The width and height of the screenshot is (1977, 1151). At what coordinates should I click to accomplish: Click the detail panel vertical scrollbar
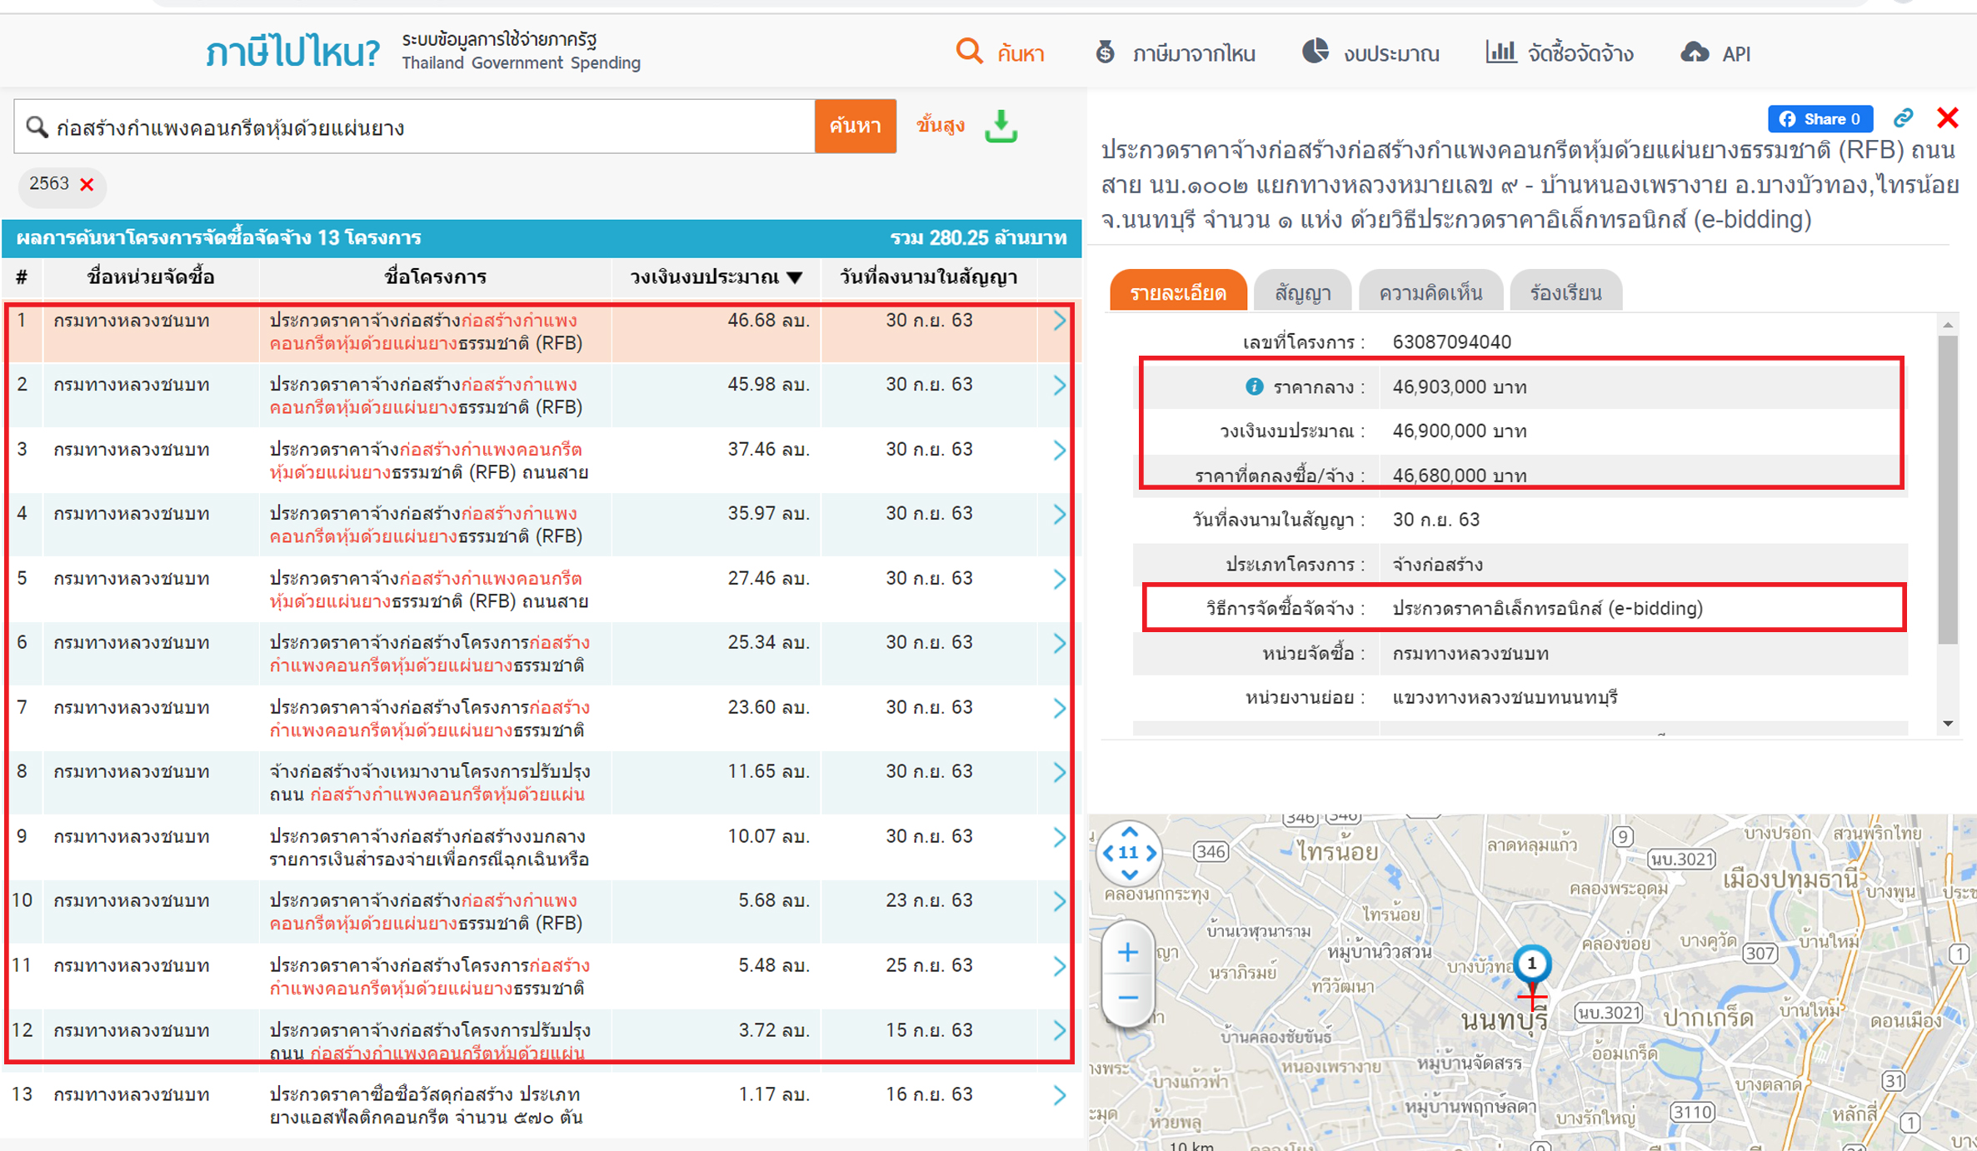click(x=1947, y=490)
